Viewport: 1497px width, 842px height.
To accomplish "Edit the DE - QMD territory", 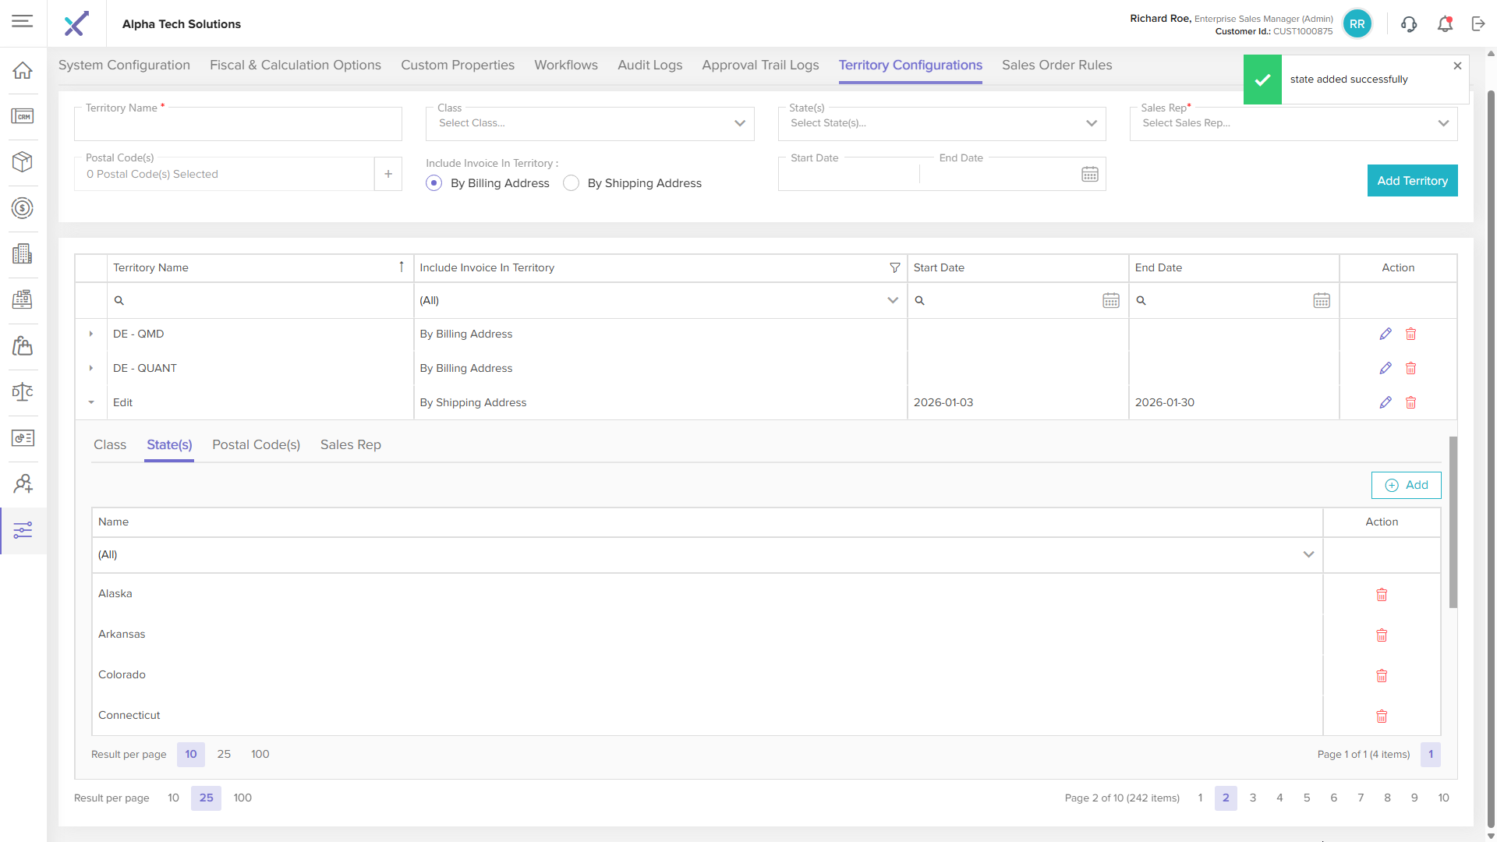I will pos(1385,334).
